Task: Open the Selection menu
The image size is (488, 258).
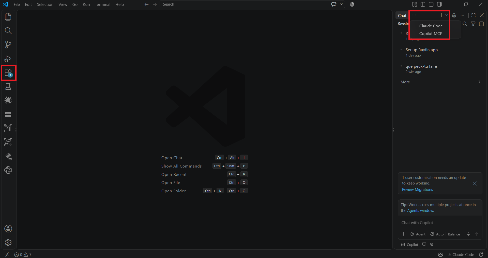Action: [45, 4]
